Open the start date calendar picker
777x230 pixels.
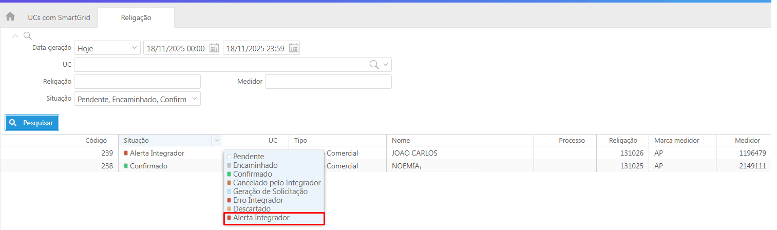coord(214,48)
